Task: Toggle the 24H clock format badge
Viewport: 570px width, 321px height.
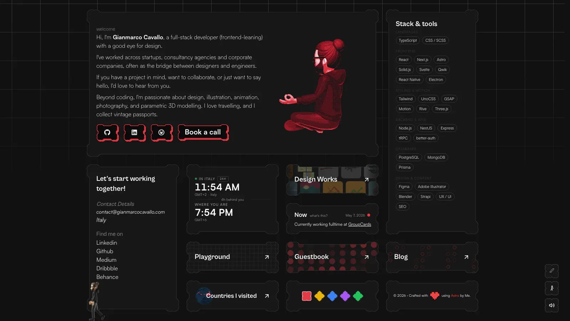Action: point(223,179)
